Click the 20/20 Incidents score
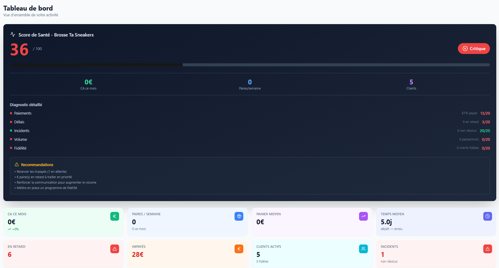This screenshot has width=499, height=268. pyautogui.click(x=485, y=131)
